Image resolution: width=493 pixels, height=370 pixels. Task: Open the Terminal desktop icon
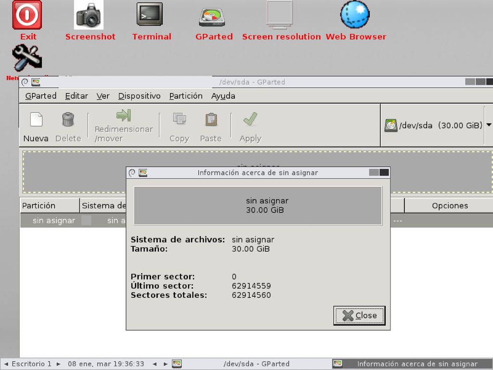click(x=150, y=14)
